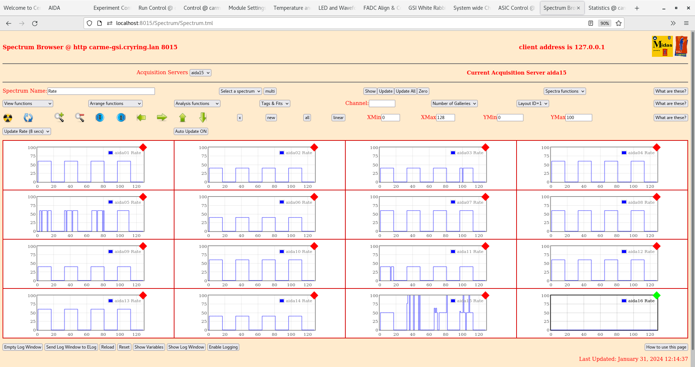Click the blue refresh arrows icon
Screen dimensions: 695x367
28,118
